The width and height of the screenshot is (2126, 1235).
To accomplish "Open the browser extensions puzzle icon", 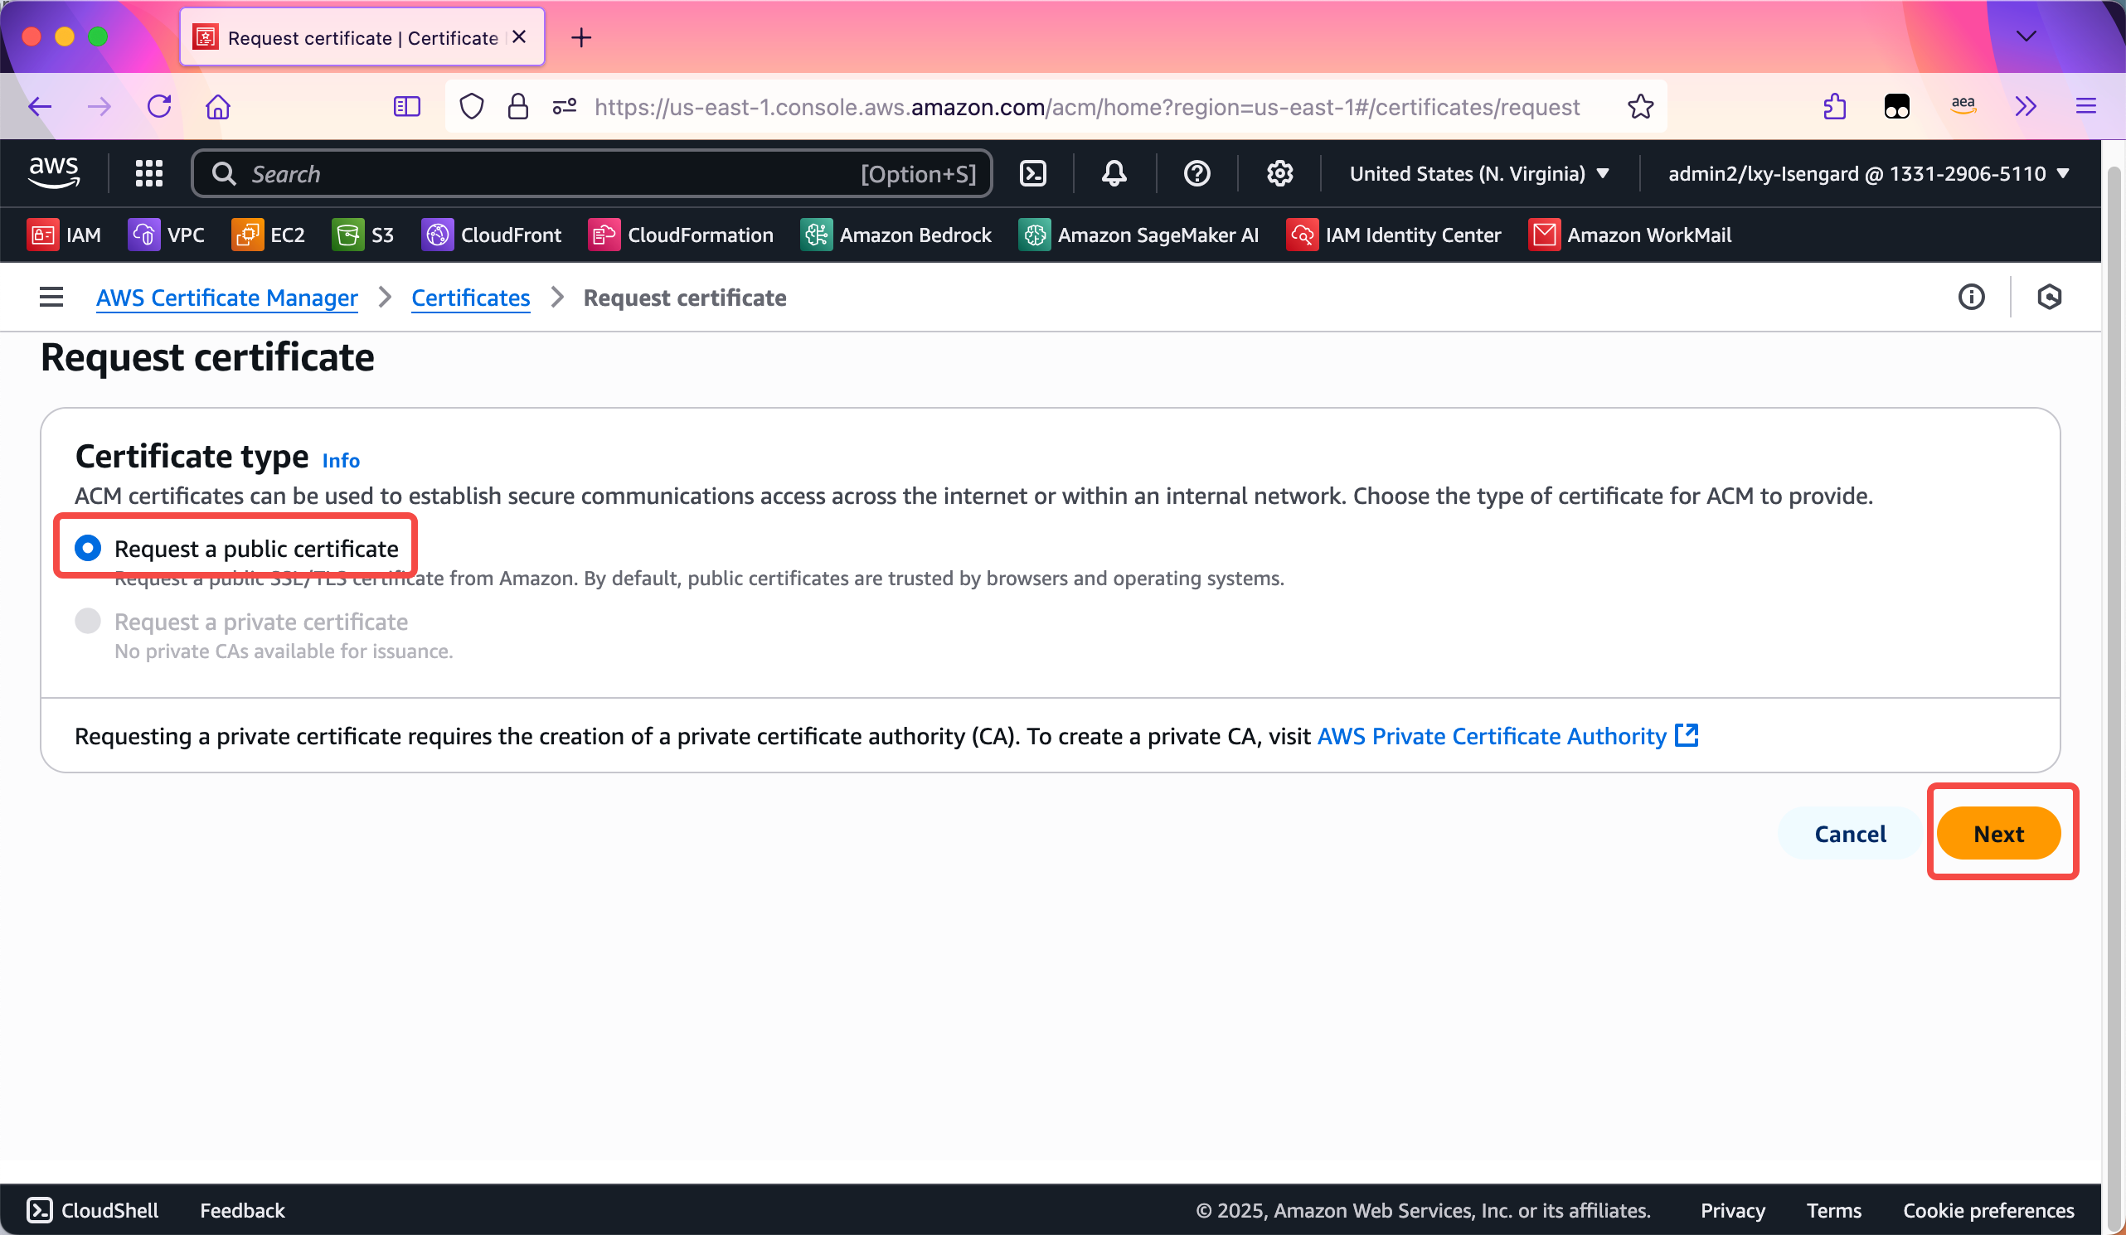I will [1833, 106].
